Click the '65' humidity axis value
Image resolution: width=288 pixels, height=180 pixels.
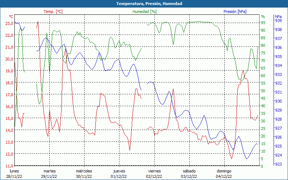(x=263, y=68)
